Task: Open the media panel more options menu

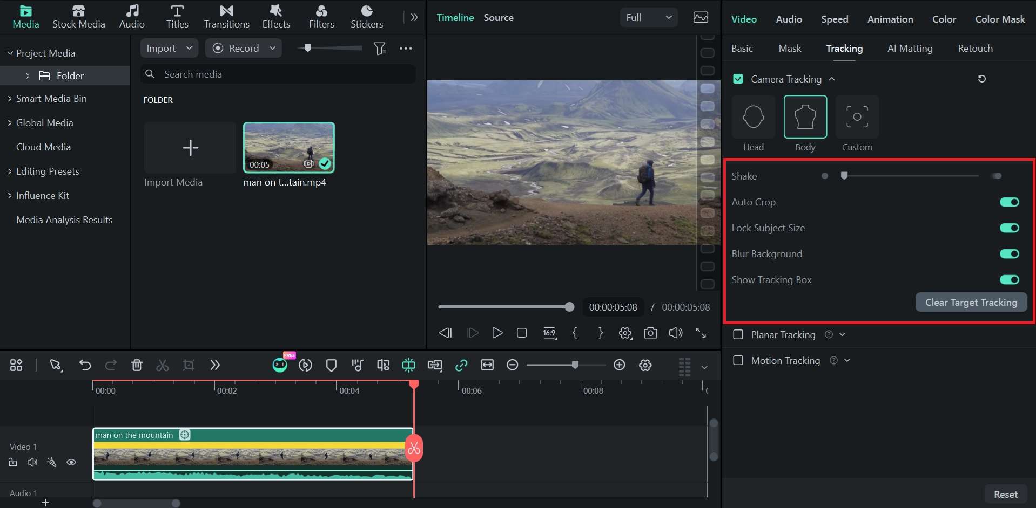Action: point(406,49)
